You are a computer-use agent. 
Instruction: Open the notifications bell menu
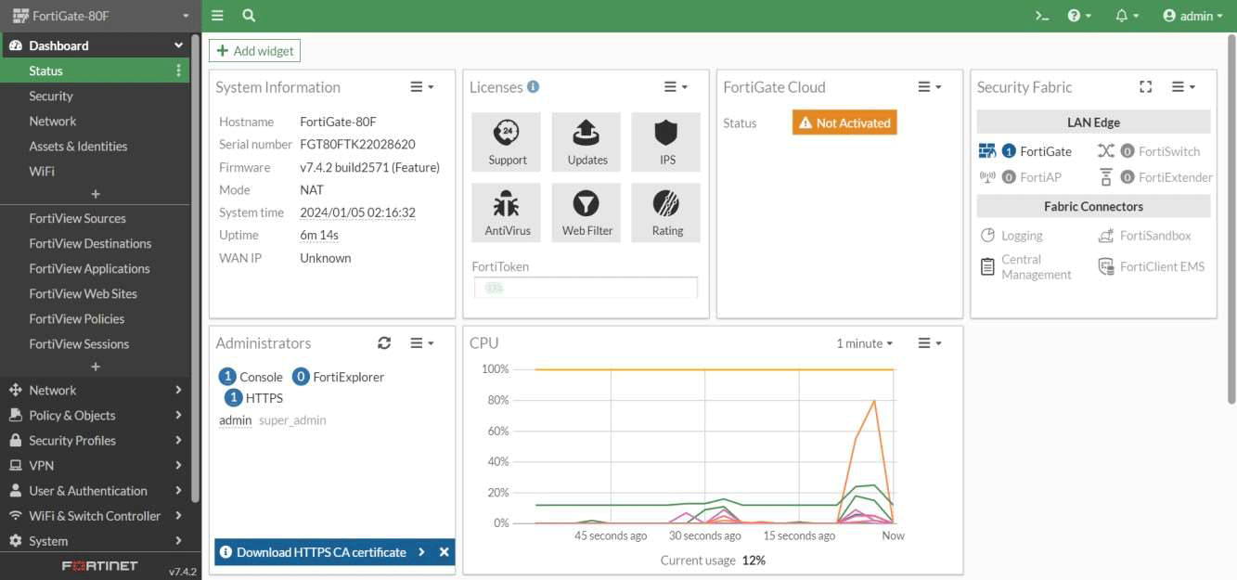(1127, 16)
